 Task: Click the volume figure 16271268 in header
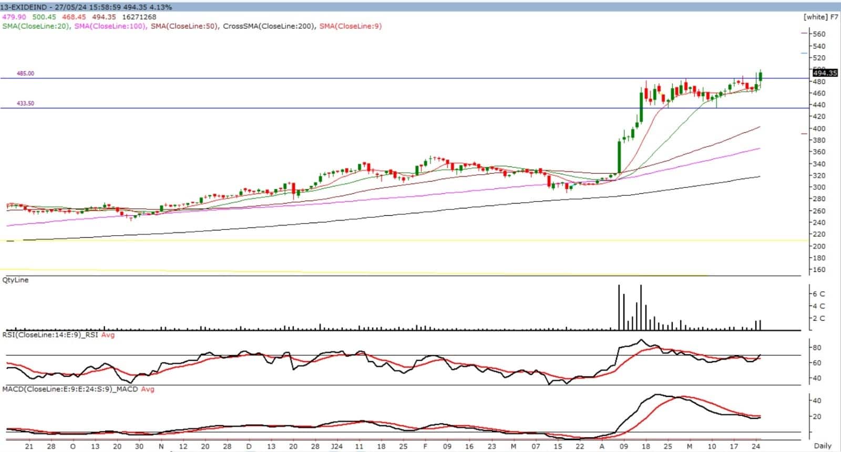click(138, 17)
